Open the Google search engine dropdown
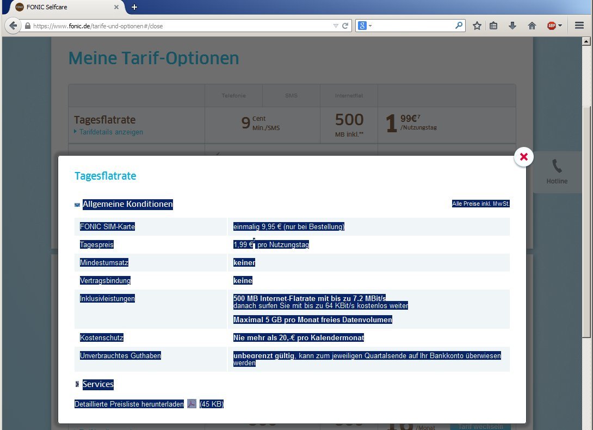The image size is (593, 430). click(365, 26)
